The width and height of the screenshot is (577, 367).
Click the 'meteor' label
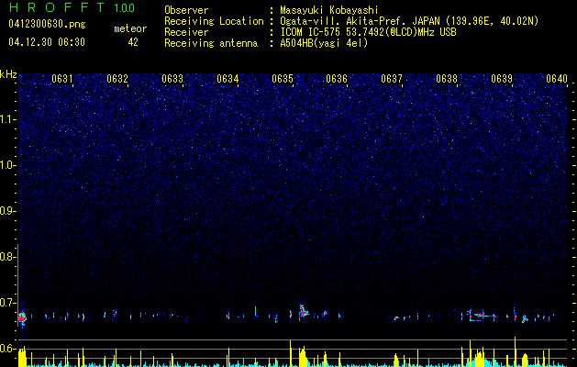pyautogui.click(x=130, y=28)
